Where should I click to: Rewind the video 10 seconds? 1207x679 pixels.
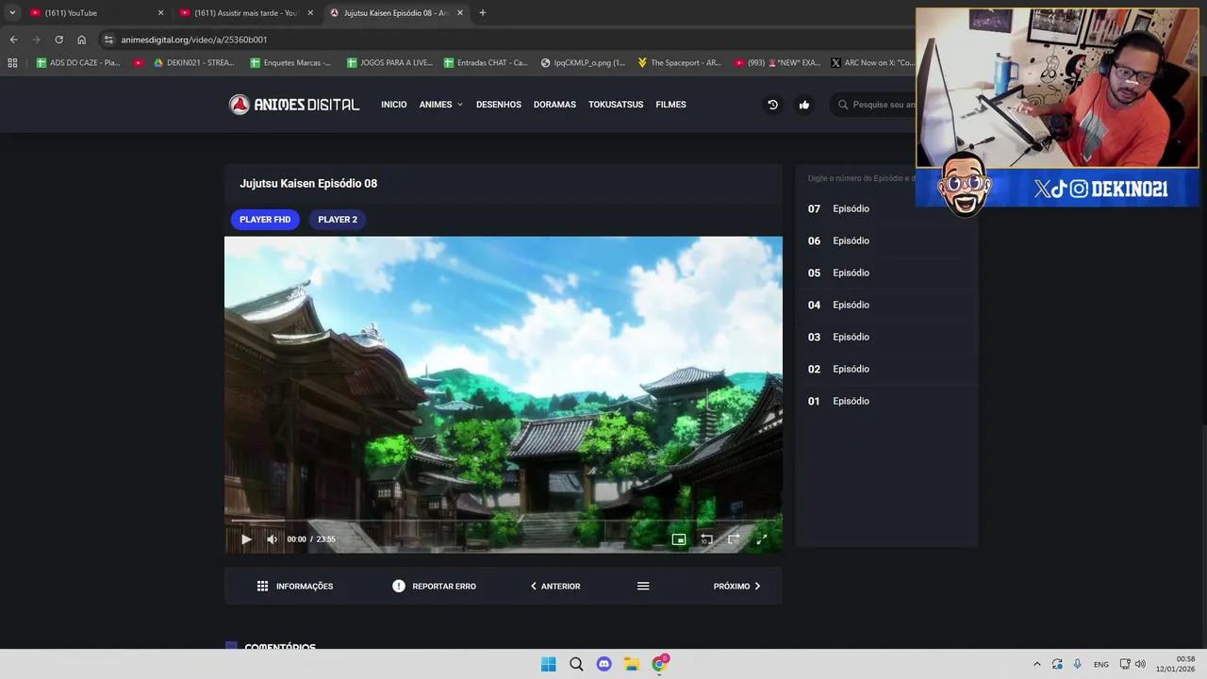[706, 539]
